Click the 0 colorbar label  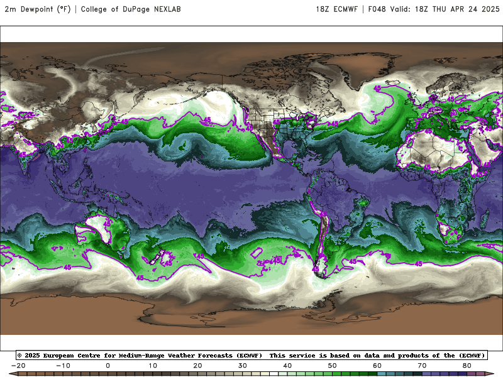[x=108, y=366]
